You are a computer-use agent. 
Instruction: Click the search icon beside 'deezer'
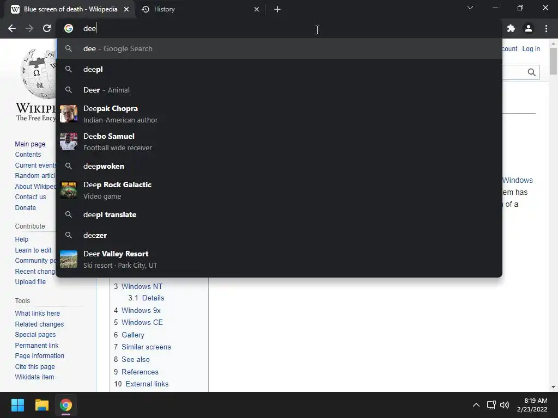click(69, 235)
